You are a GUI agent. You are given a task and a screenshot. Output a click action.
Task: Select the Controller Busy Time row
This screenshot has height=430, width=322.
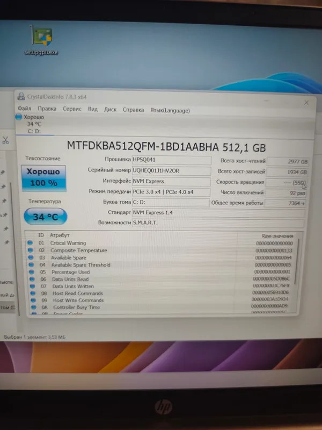click(x=162, y=307)
